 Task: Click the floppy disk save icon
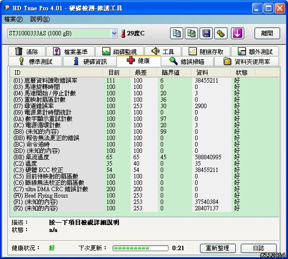point(206,33)
